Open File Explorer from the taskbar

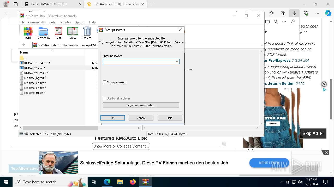click(x=120, y=182)
